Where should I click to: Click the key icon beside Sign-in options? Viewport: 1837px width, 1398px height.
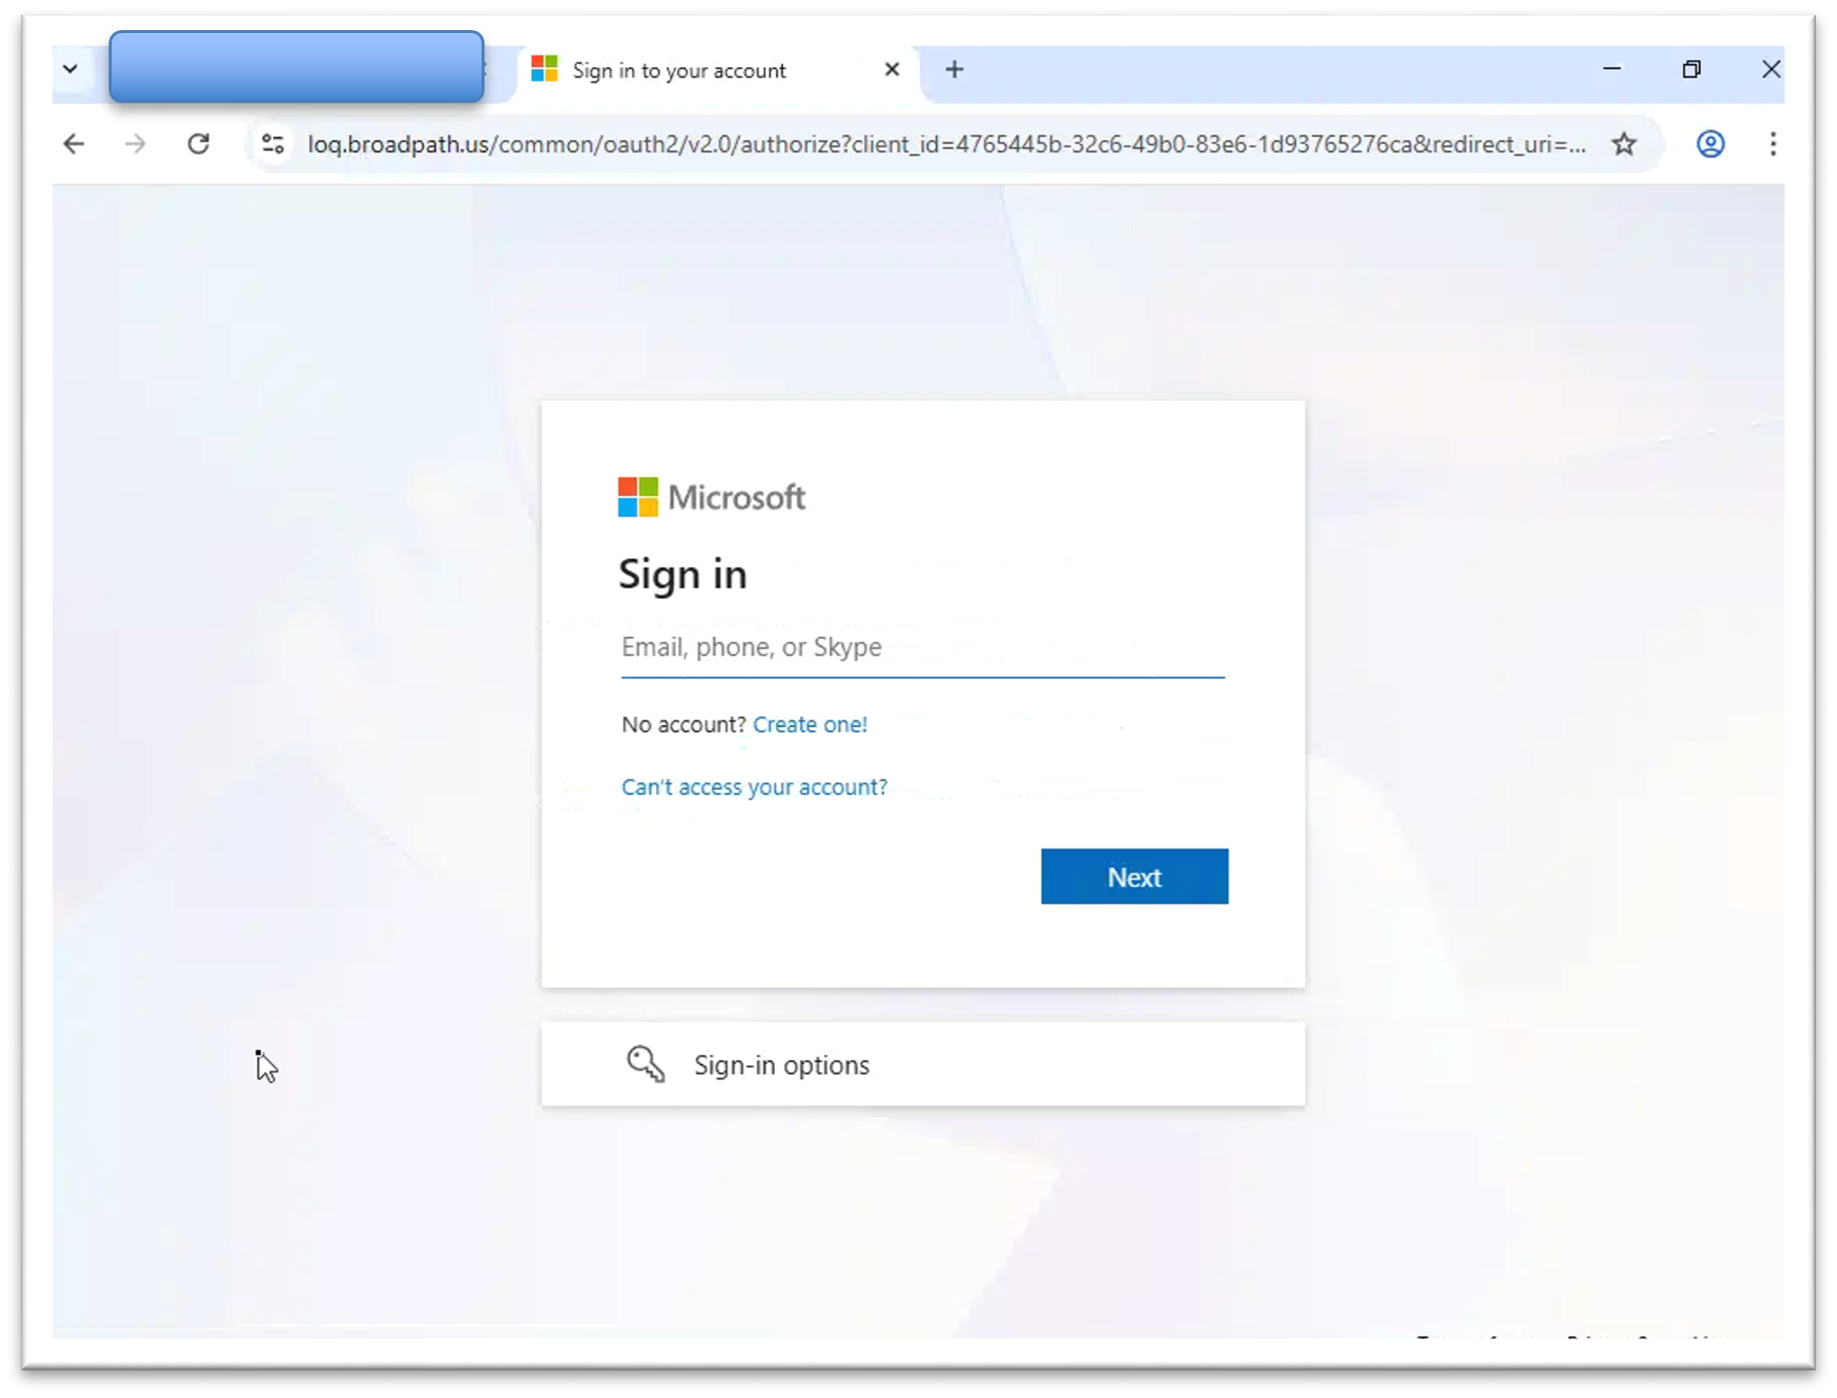pos(646,1064)
